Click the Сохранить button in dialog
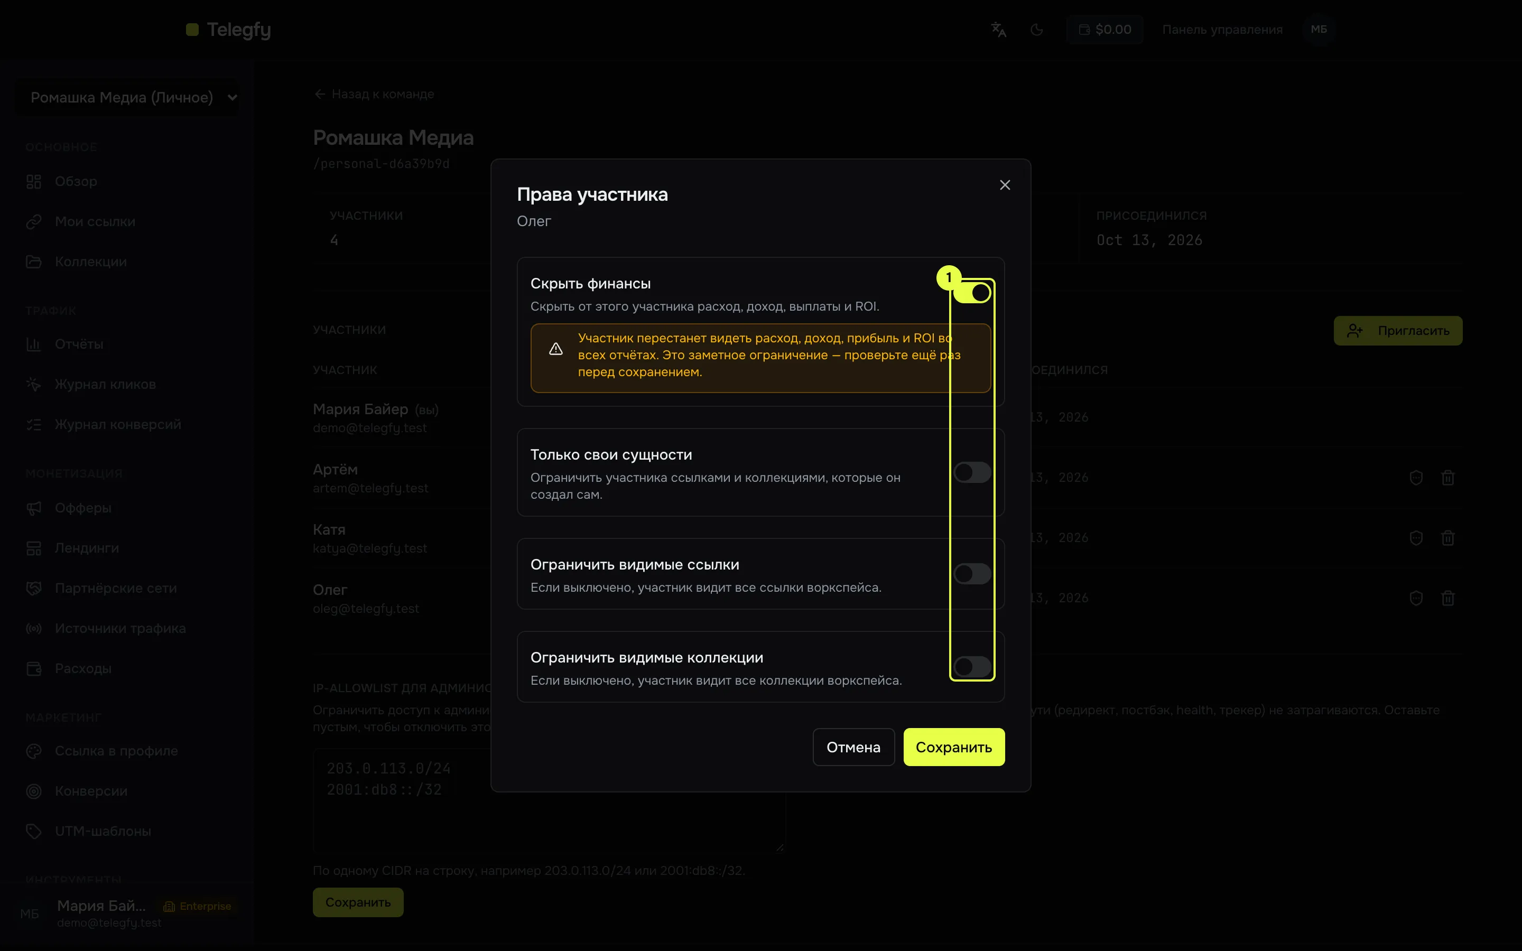 click(x=953, y=747)
